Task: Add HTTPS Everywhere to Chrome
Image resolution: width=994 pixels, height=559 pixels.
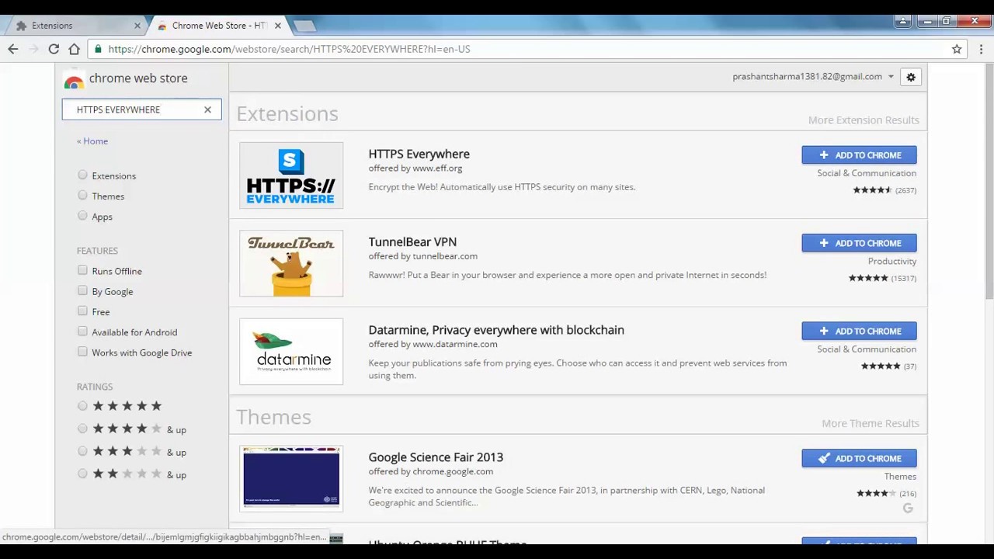Action: tap(859, 155)
